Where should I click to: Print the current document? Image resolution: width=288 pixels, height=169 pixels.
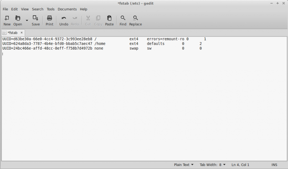tap(49, 20)
